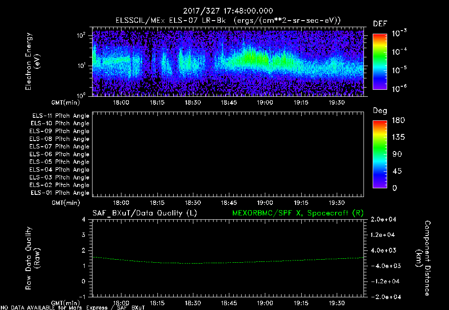Click the ELS-02 Pitch Angle row label
Viewport: 449px width, 310px height.
coord(59,185)
